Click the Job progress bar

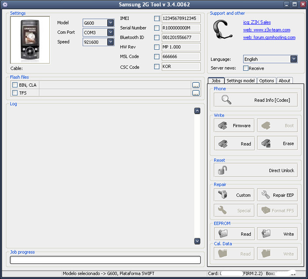pyautogui.click(x=105, y=260)
